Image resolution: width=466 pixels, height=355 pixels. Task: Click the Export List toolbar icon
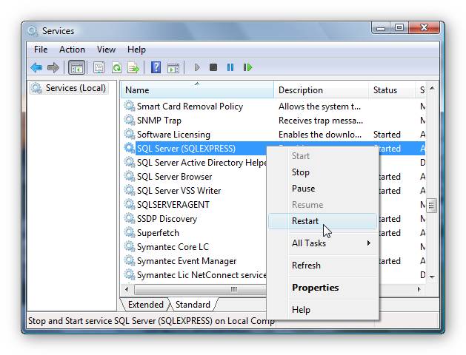click(x=133, y=67)
